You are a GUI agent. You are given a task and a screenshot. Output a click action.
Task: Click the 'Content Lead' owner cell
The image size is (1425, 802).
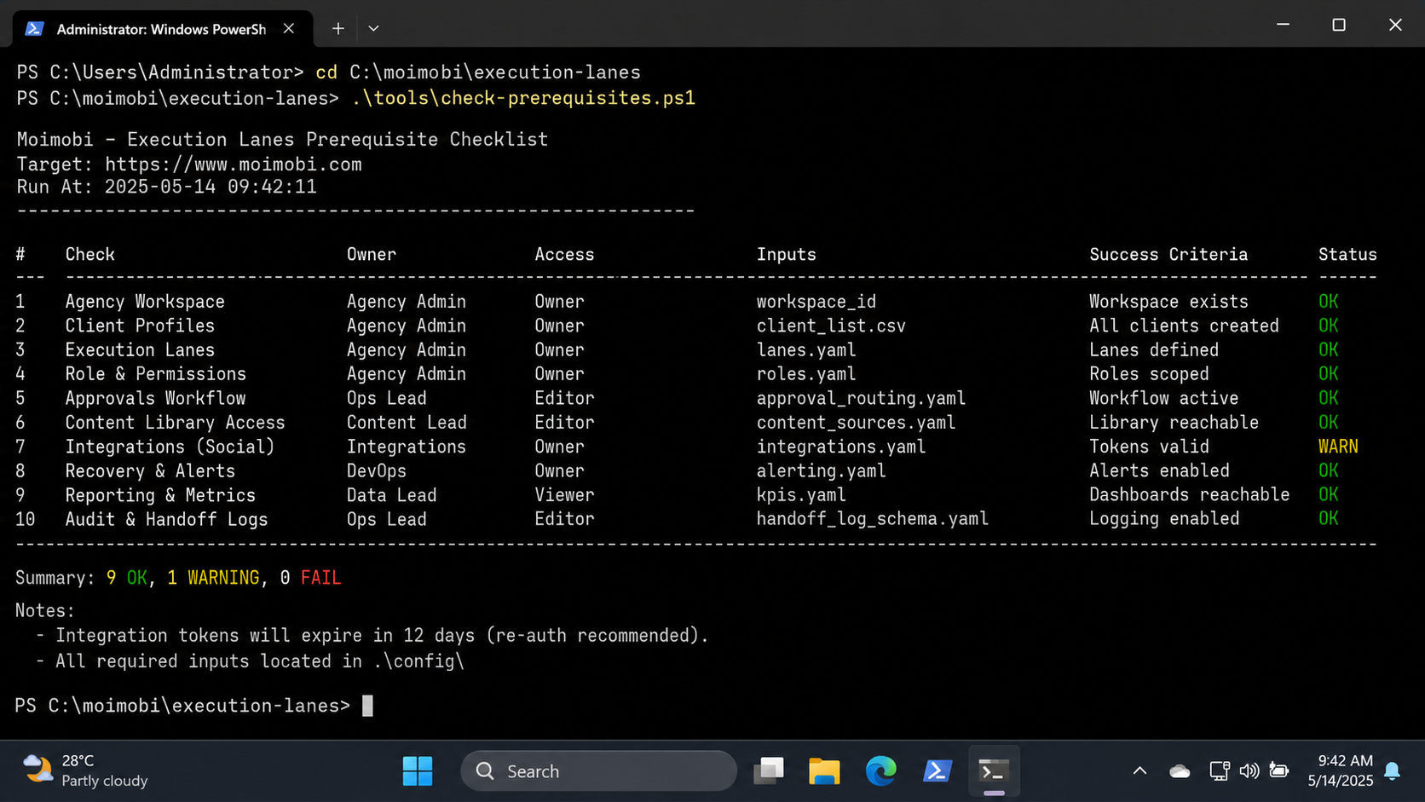[x=407, y=423]
